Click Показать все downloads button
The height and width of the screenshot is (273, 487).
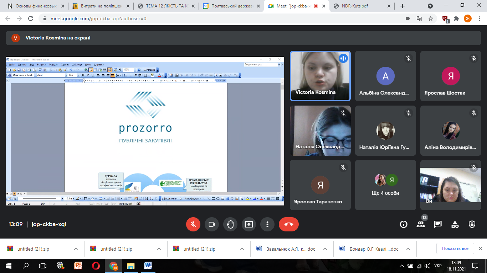[x=455, y=248]
